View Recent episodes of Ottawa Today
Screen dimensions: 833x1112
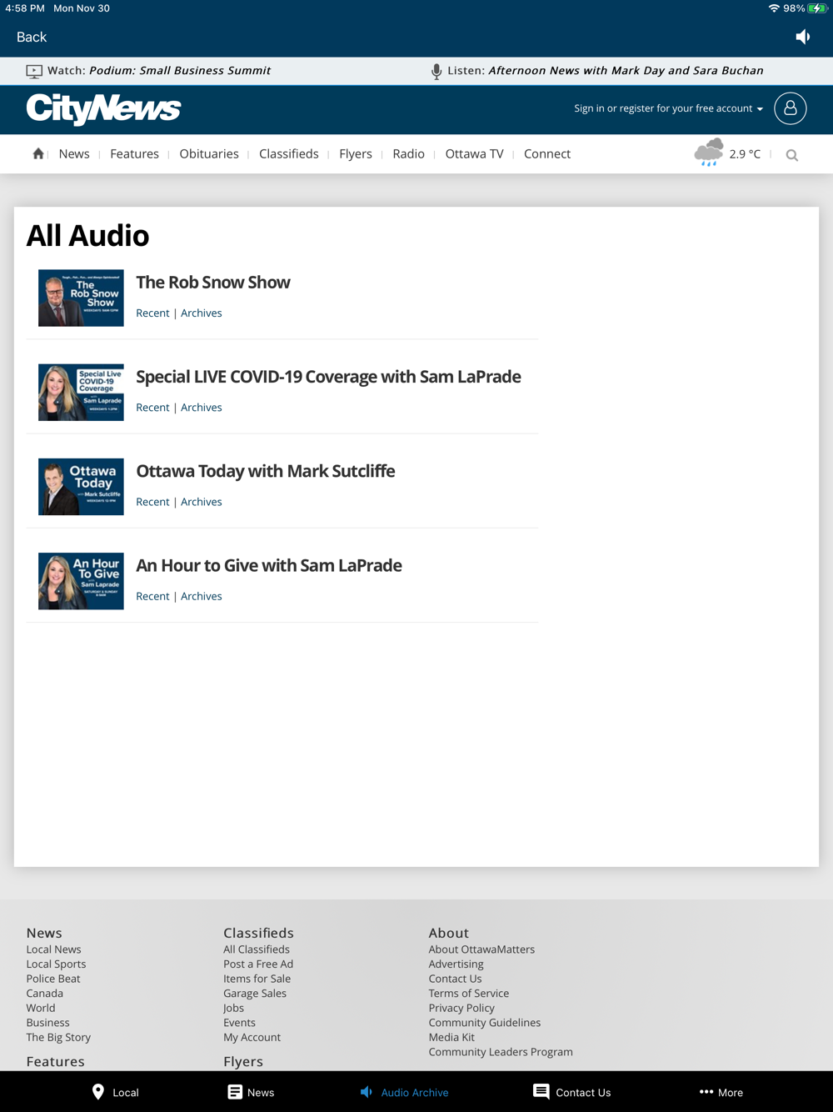(x=152, y=502)
